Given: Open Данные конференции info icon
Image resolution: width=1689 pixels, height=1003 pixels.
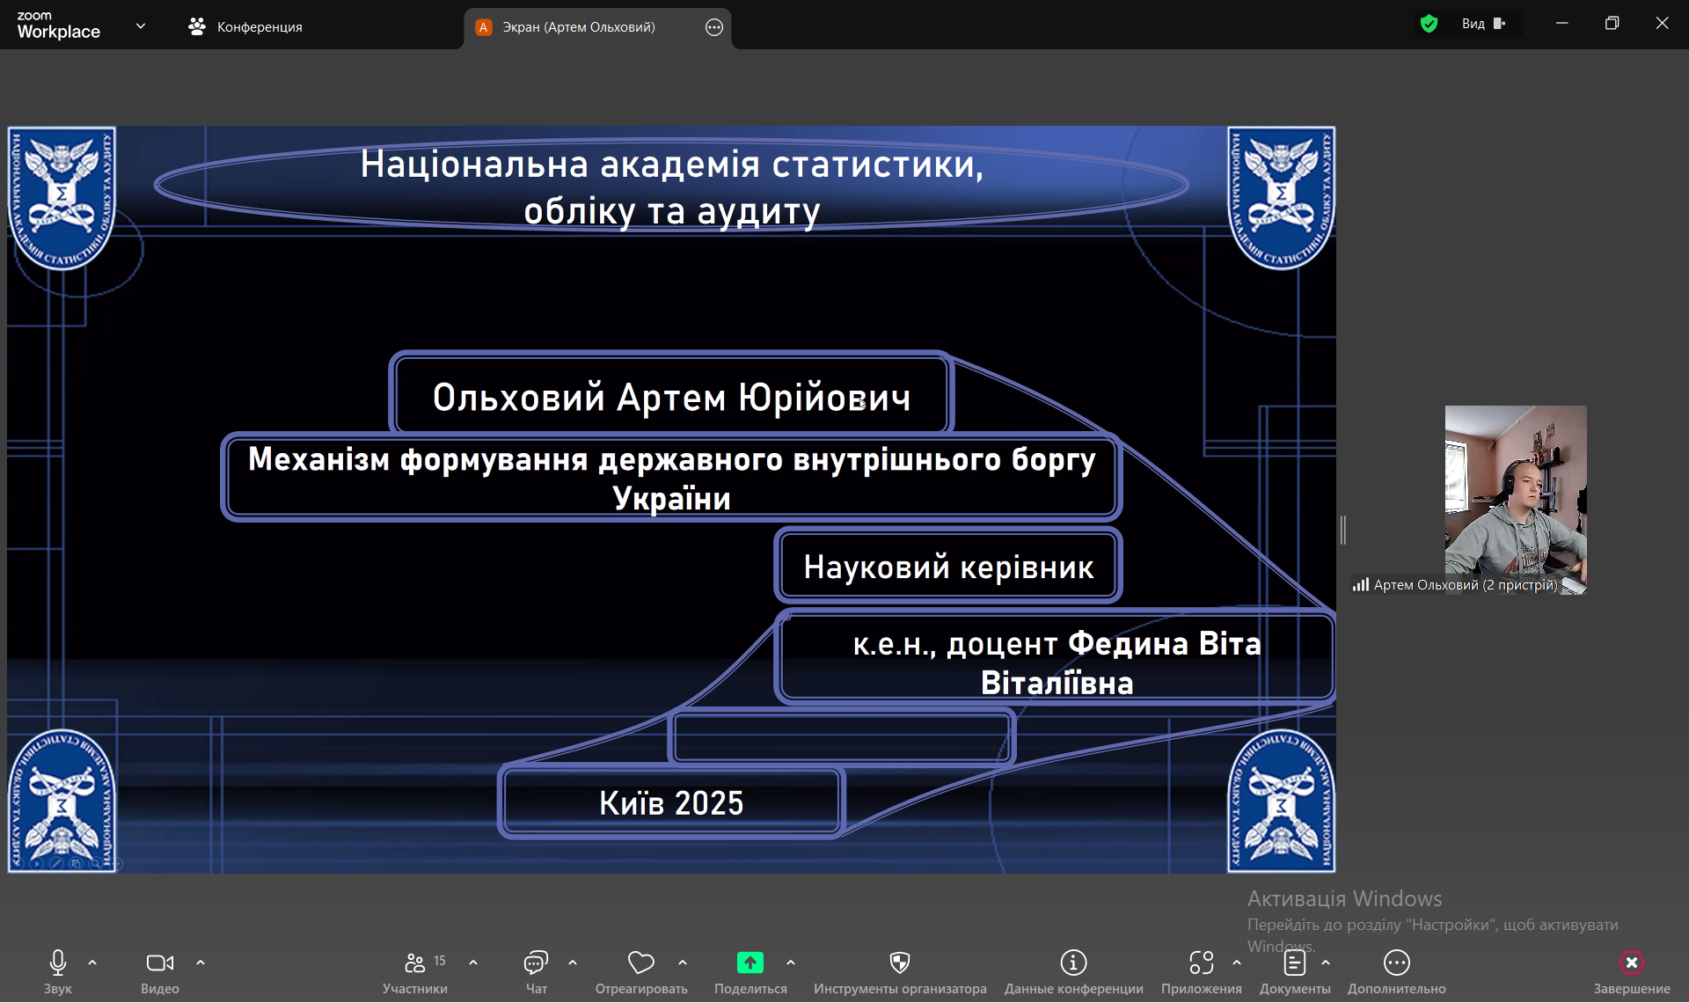Looking at the screenshot, I should [x=1073, y=963].
